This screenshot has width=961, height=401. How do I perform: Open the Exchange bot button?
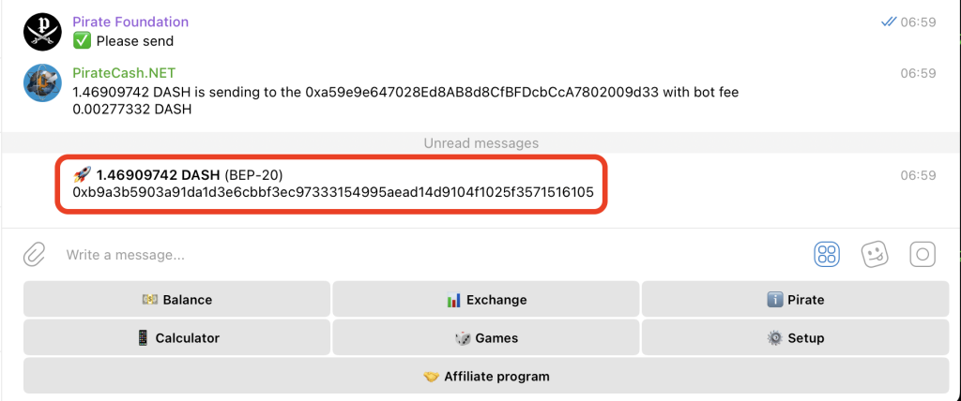point(486,300)
